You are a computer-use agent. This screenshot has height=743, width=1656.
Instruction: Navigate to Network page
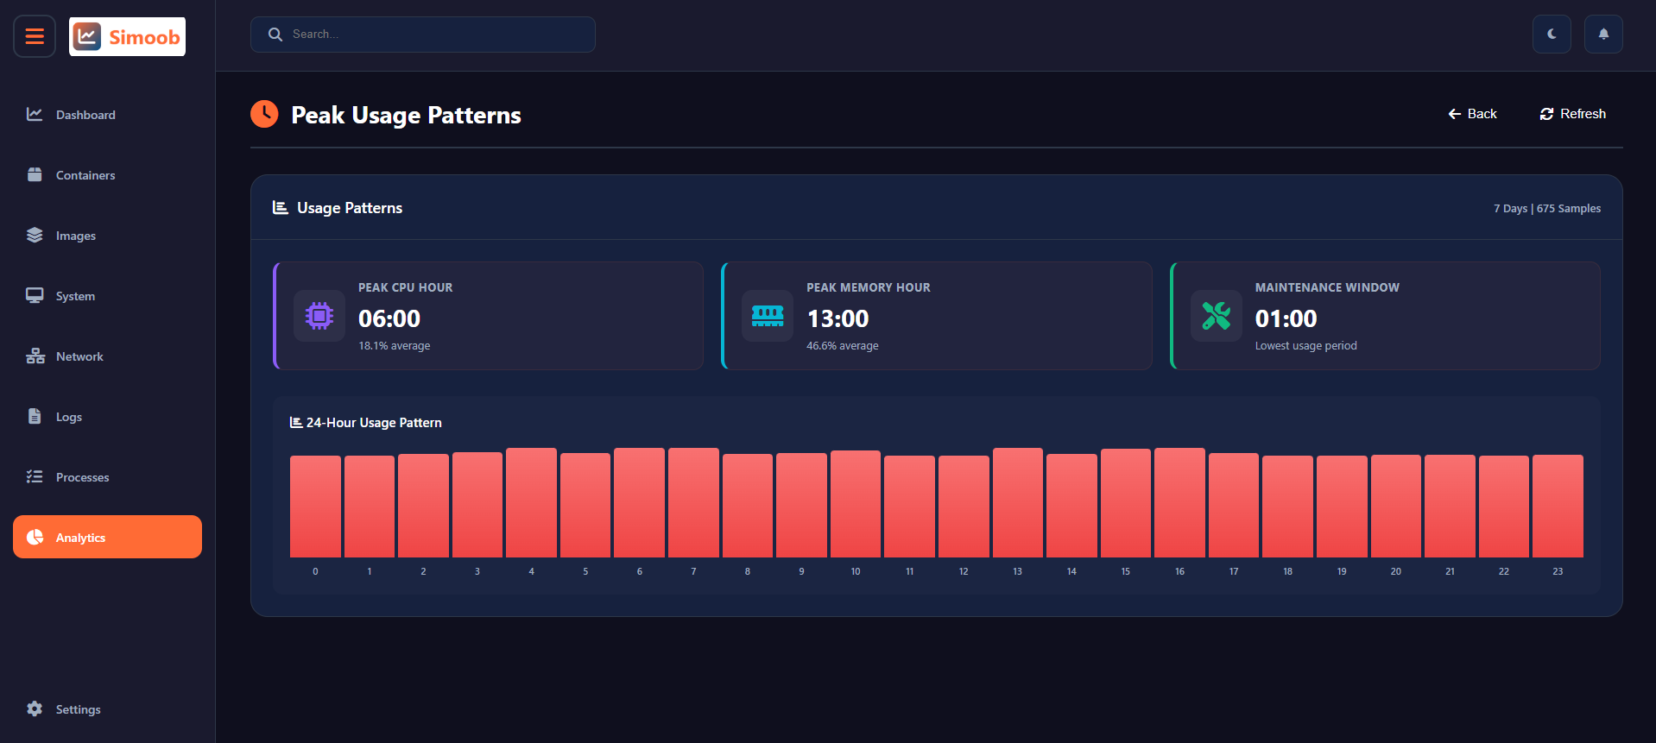click(79, 356)
